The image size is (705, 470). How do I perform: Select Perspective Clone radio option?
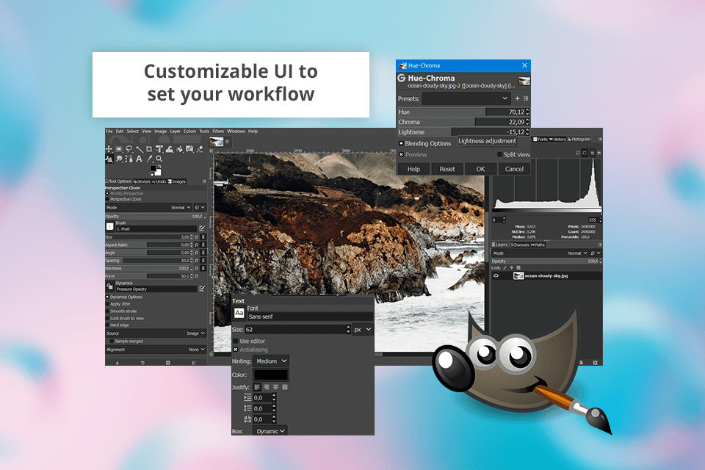coord(123,199)
